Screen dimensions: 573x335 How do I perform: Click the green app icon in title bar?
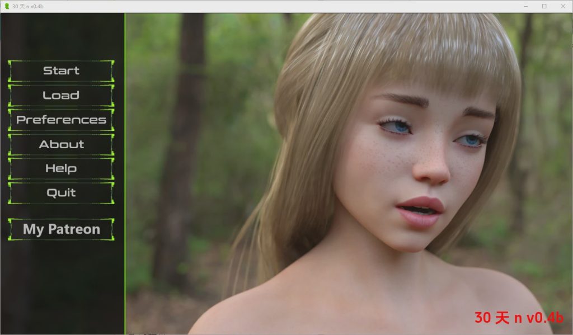click(6, 6)
